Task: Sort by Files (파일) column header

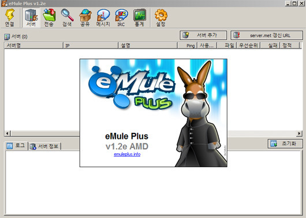Action: click(227, 45)
